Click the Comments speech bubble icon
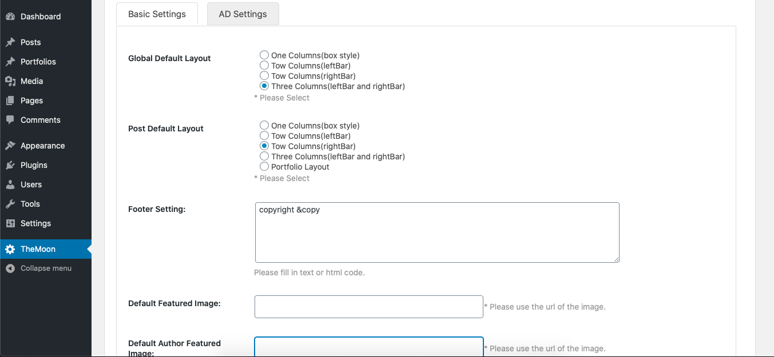 tap(10, 120)
